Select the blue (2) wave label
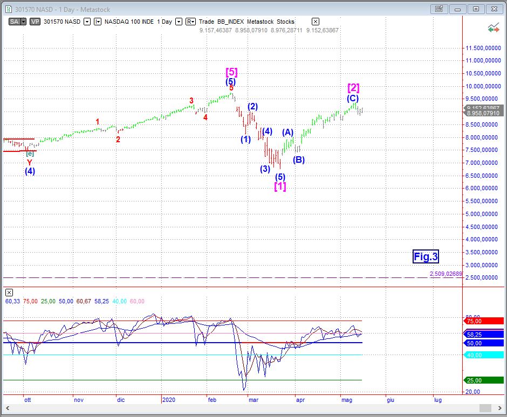The width and height of the screenshot is (507, 417). [252, 106]
